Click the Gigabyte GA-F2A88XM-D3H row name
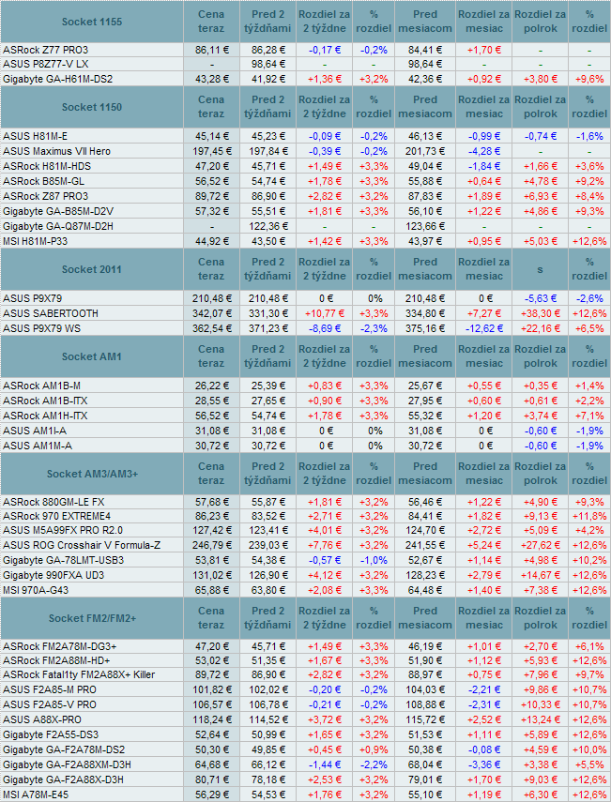 pyautogui.click(x=67, y=764)
